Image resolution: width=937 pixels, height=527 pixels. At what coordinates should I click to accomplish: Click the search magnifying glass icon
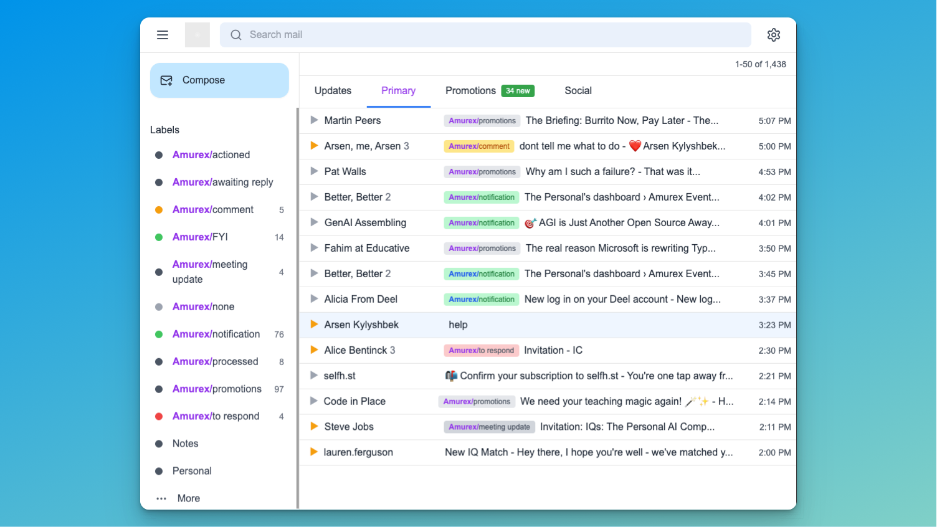point(235,35)
